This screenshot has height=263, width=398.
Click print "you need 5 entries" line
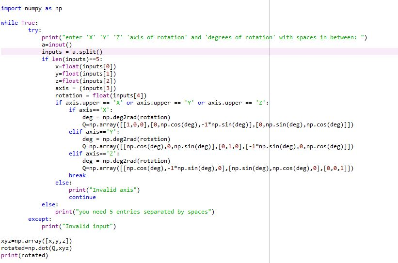click(x=135, y=212)
